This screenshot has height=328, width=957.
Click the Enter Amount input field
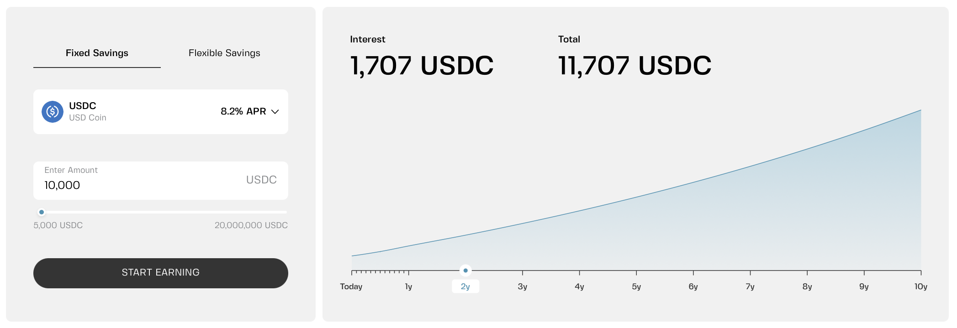coord(137,185)
